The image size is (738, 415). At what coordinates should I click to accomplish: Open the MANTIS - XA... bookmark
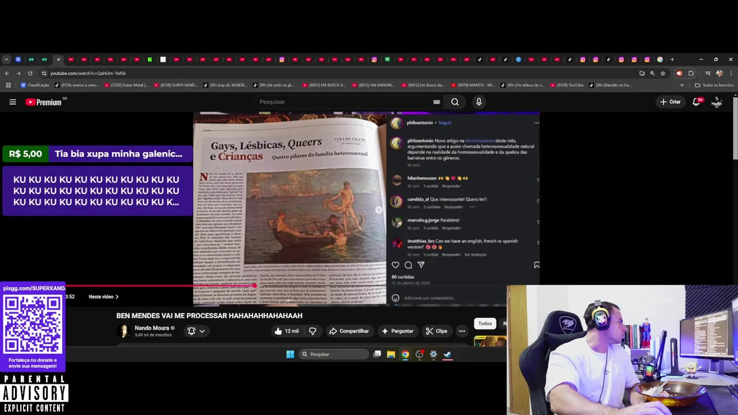[x=472, y=85]
